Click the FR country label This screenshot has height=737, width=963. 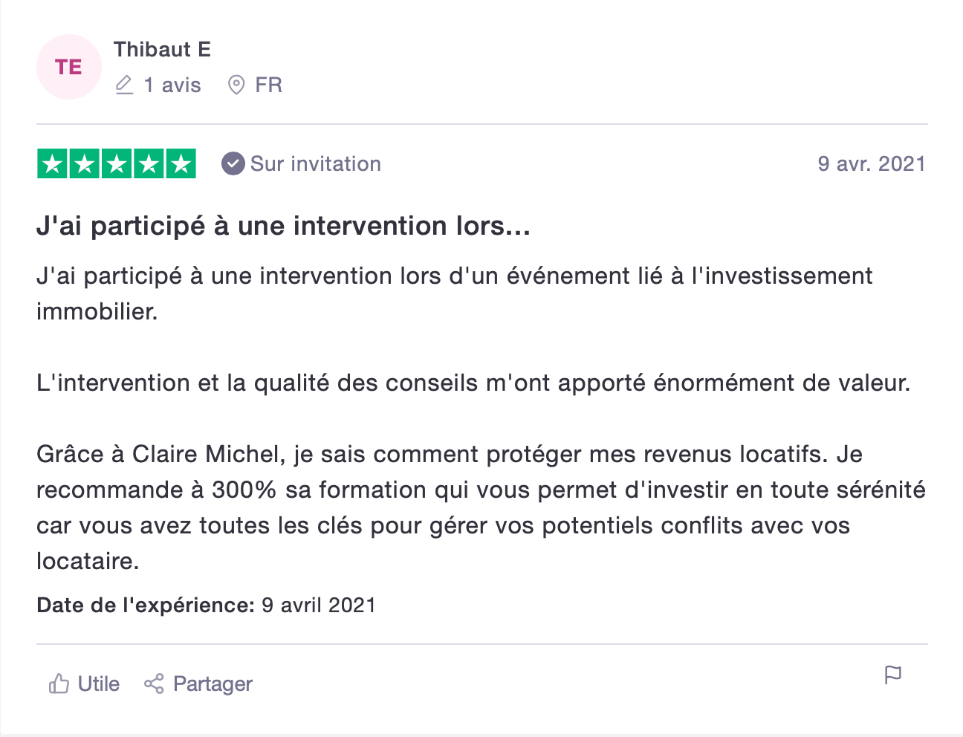pos(268,85)
